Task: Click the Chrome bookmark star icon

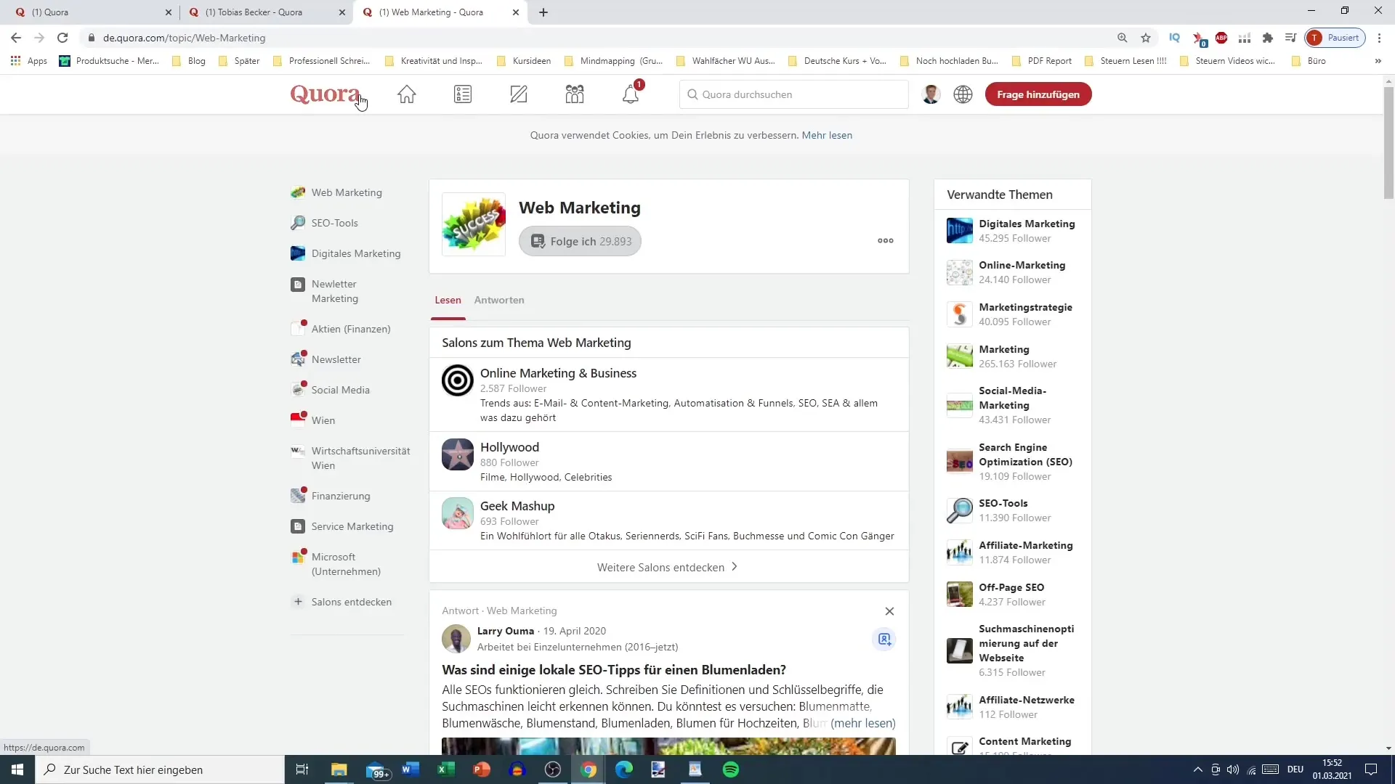Action: (x=1146, y=38)
